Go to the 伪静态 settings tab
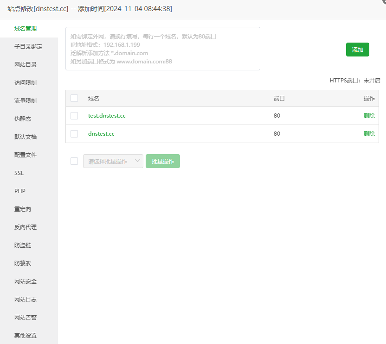The width and height of the screenshot is (386, 344). coord(23,119)
